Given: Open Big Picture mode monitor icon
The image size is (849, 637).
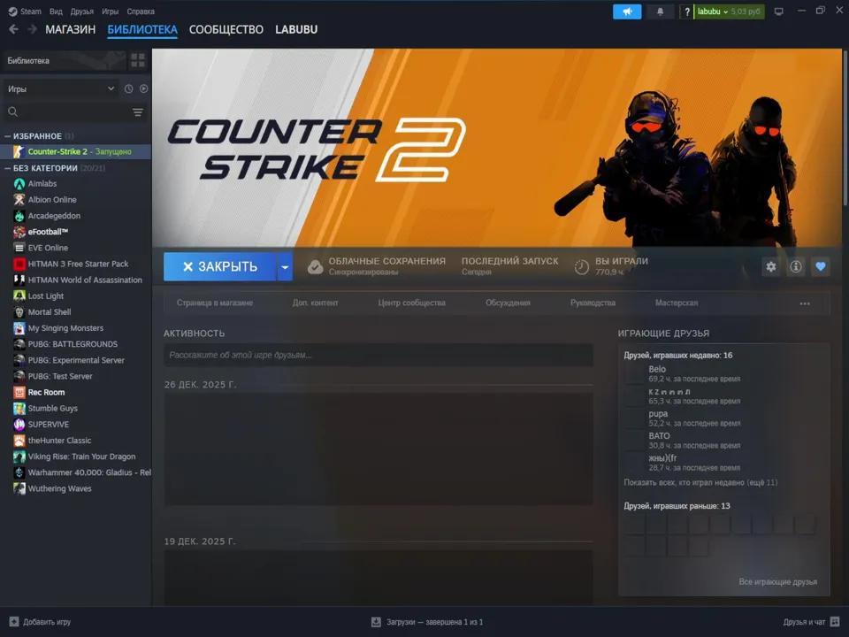Looking at the screenshot, I should (x=778, y=12).
